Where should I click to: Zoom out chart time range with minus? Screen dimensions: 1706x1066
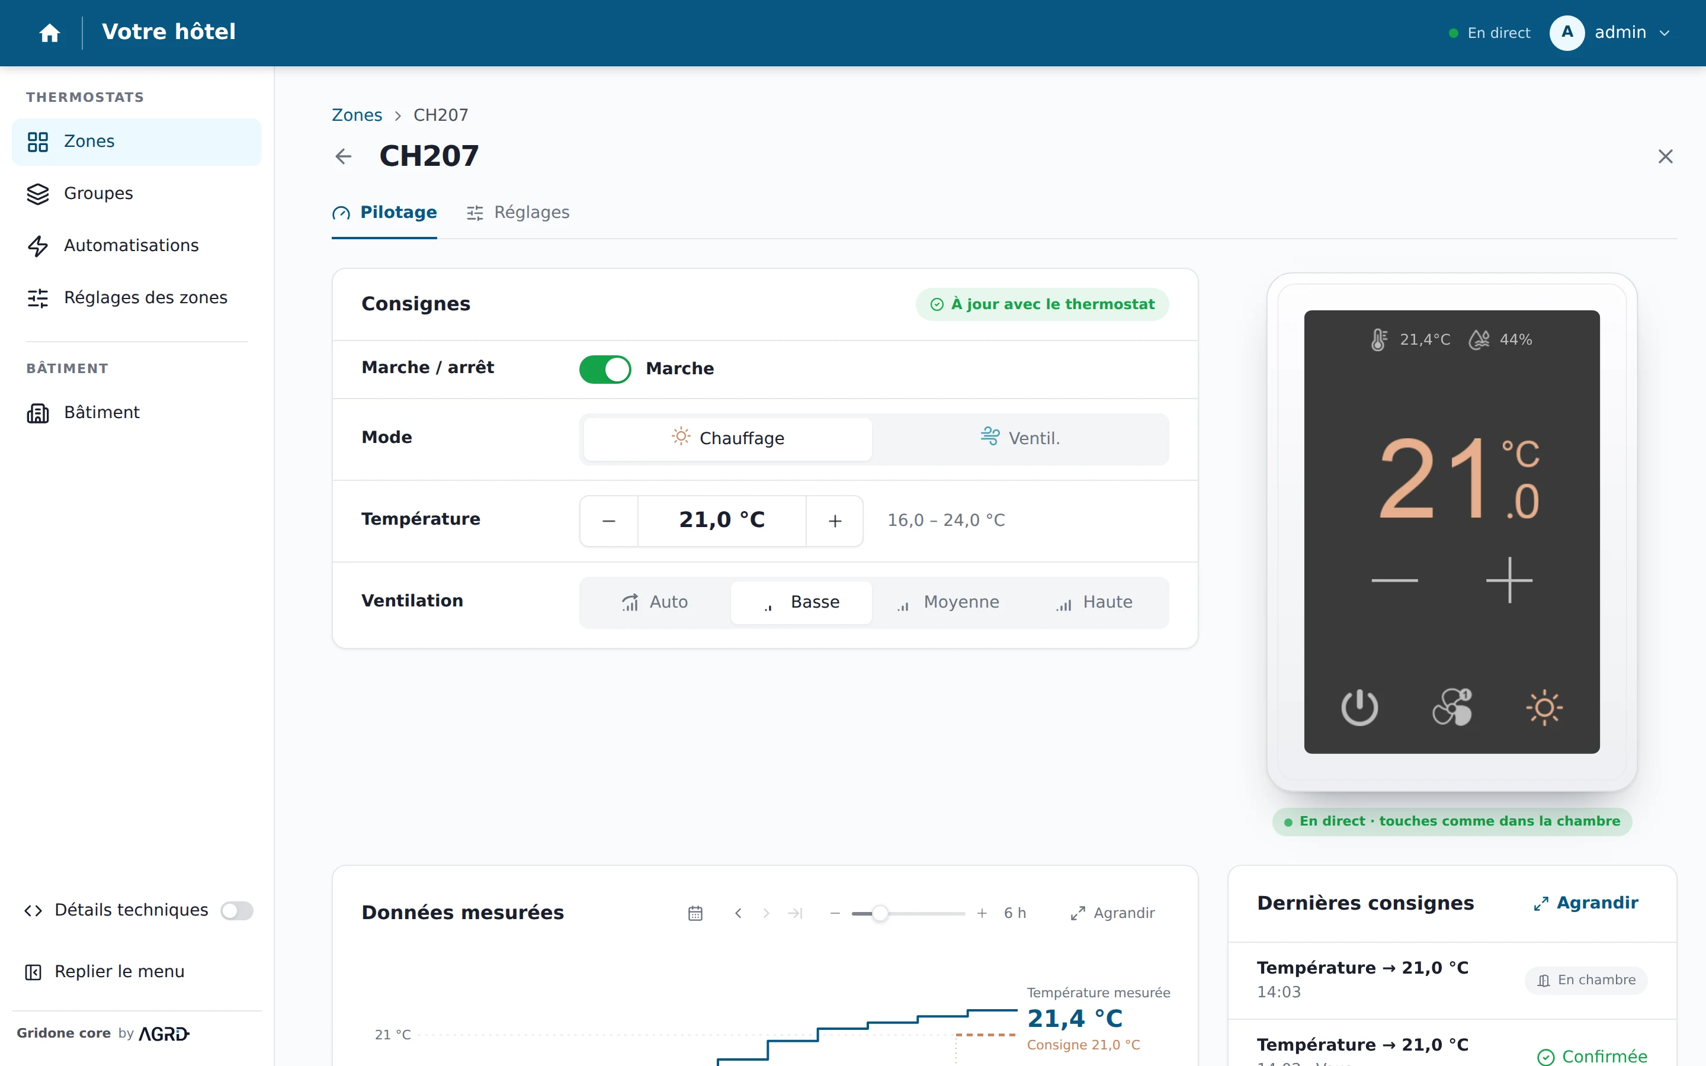click(835, 913)
